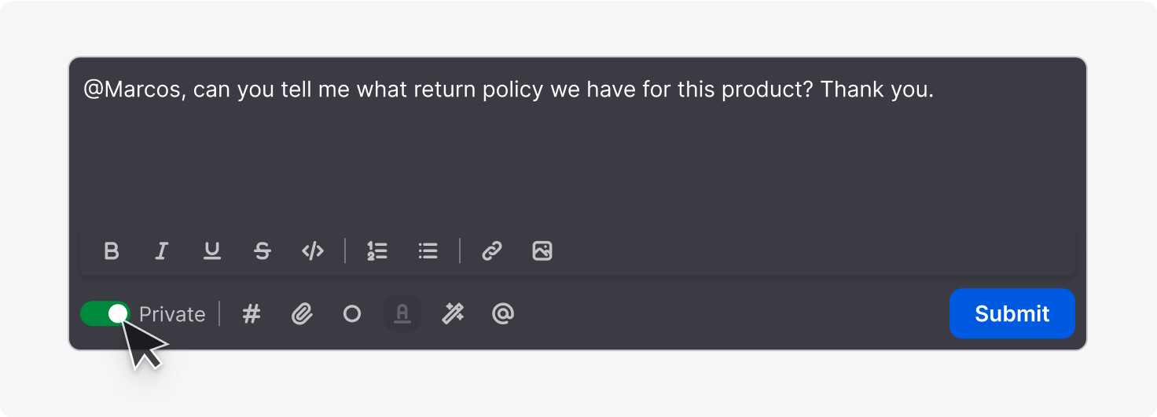Insert an image into the message
The image size is (1157, 417).
point(542,251)
